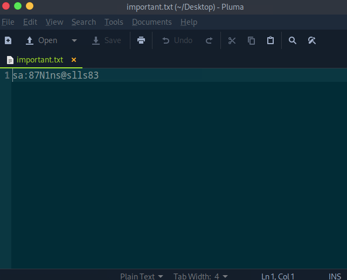Click the Paste clipboard icon
The width and height of the screenshot is (347, 280).
pyautogui.click(x=270, y=40)
